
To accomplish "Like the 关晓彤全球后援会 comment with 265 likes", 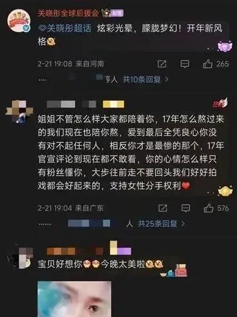I will coord(208,64).
